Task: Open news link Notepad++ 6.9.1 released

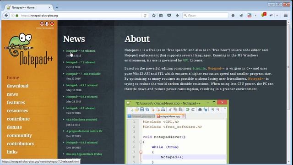Action: click(x=82, y=97)
